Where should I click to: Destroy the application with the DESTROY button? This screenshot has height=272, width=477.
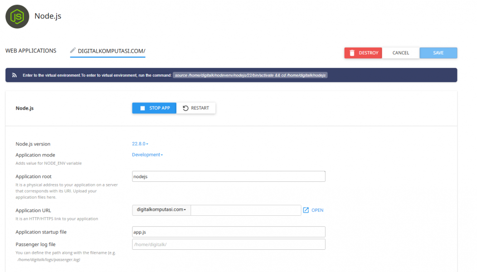click(363, 53)
